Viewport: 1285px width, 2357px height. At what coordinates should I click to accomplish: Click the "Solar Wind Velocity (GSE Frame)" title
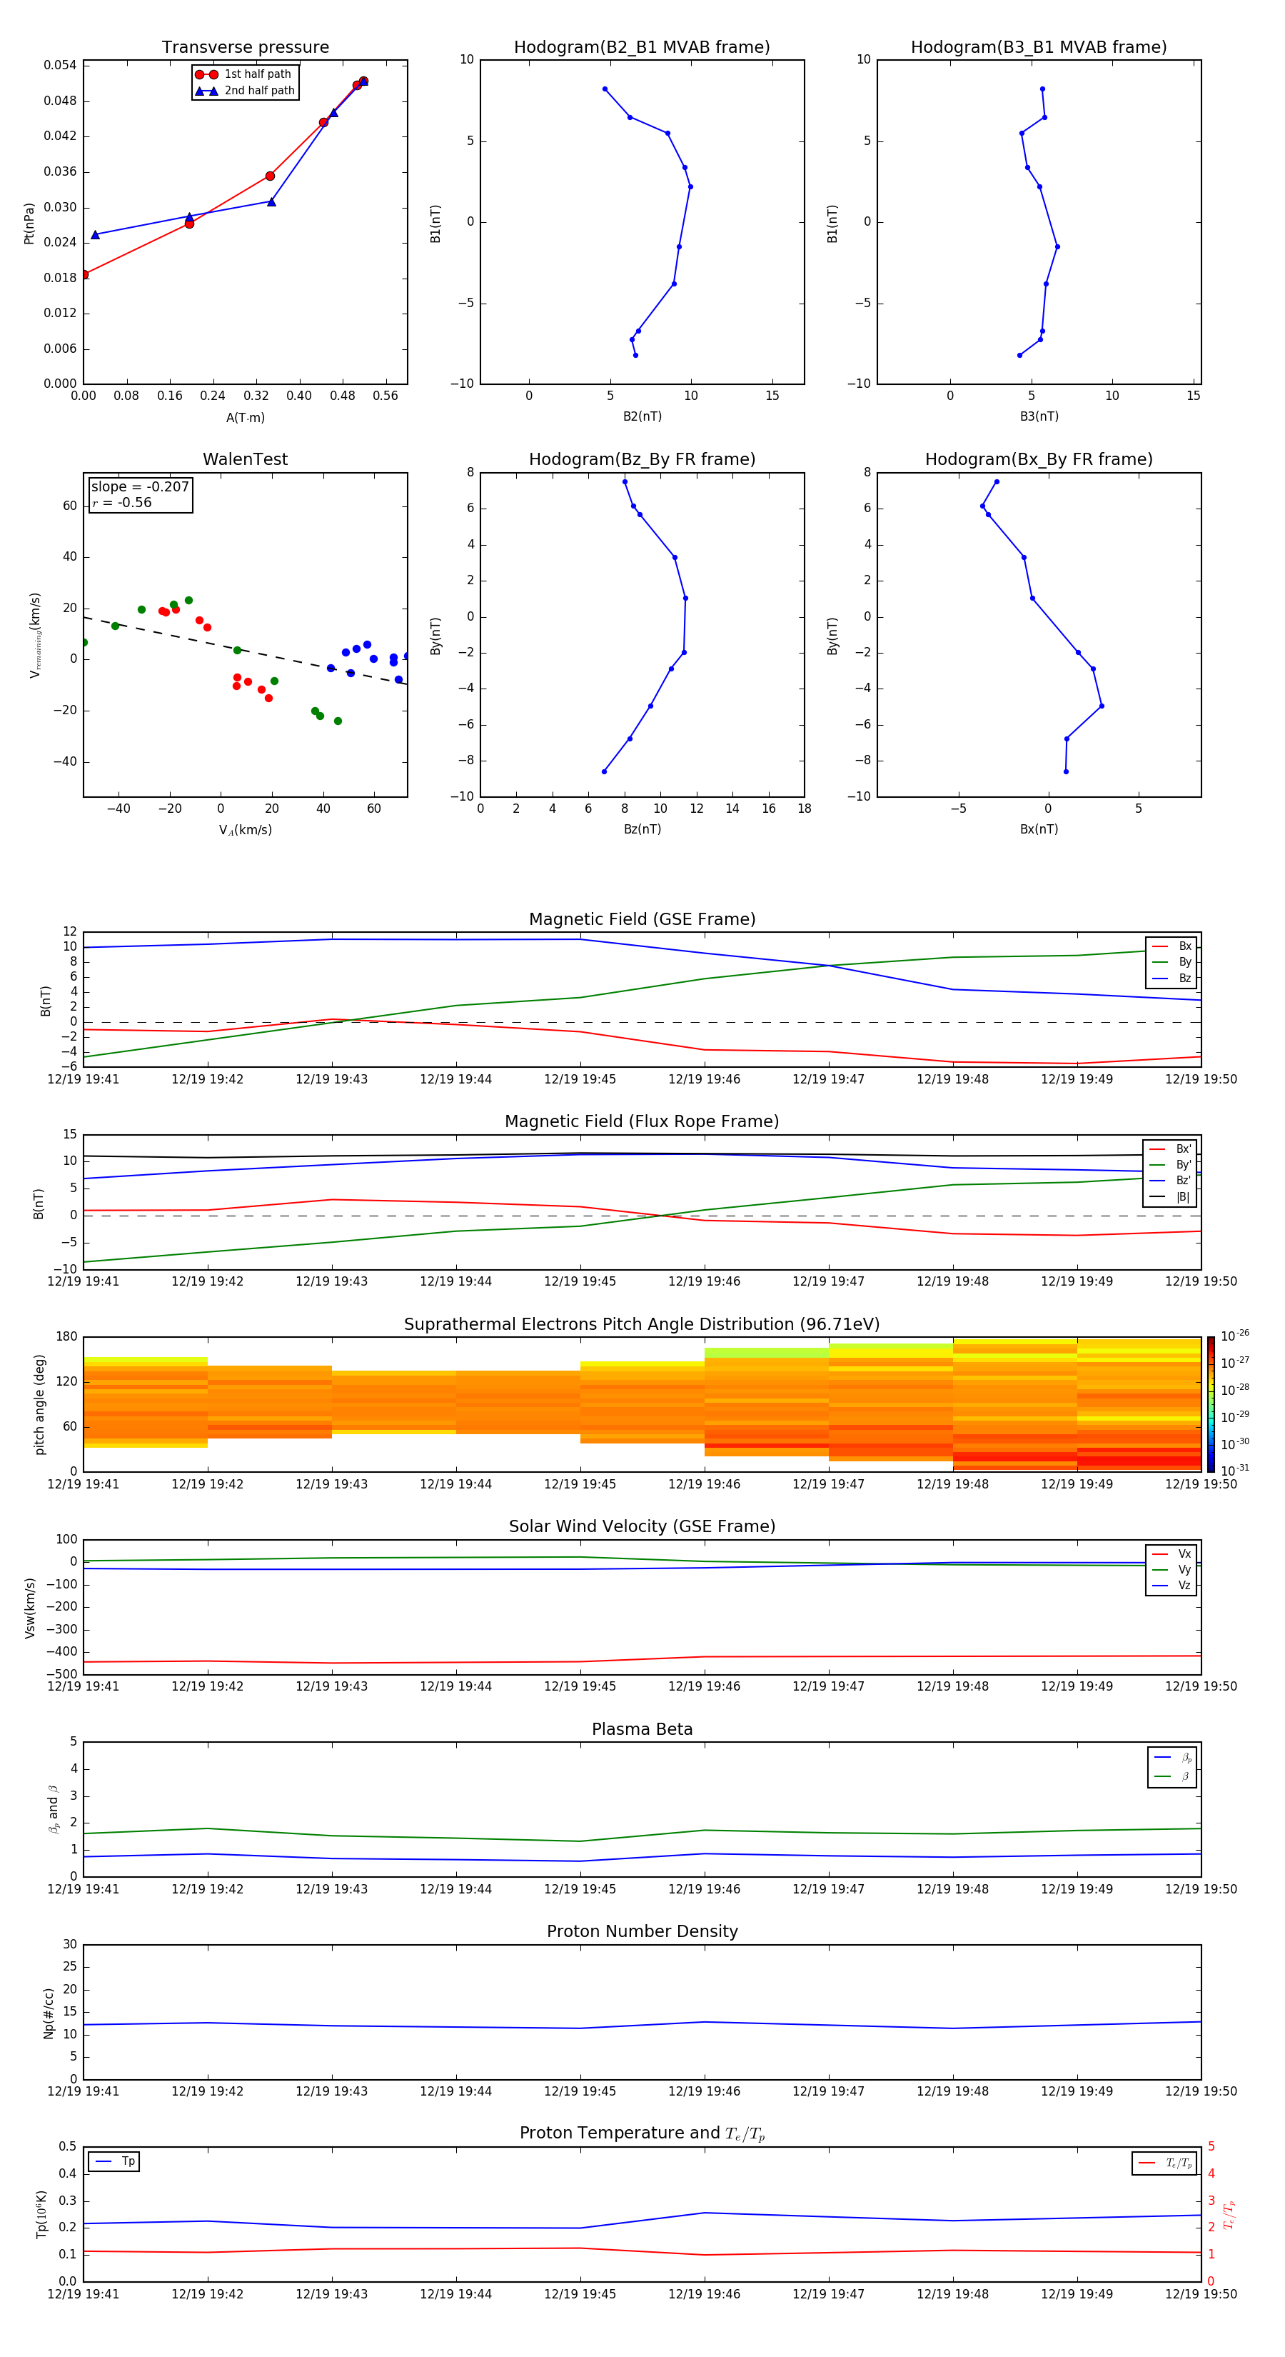(642, 1526)
